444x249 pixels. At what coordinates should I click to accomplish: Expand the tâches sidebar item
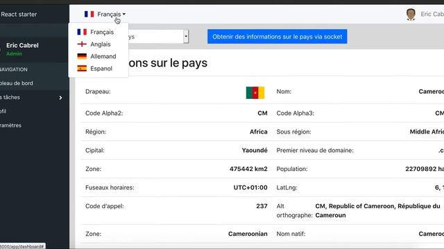click(34, 98)
